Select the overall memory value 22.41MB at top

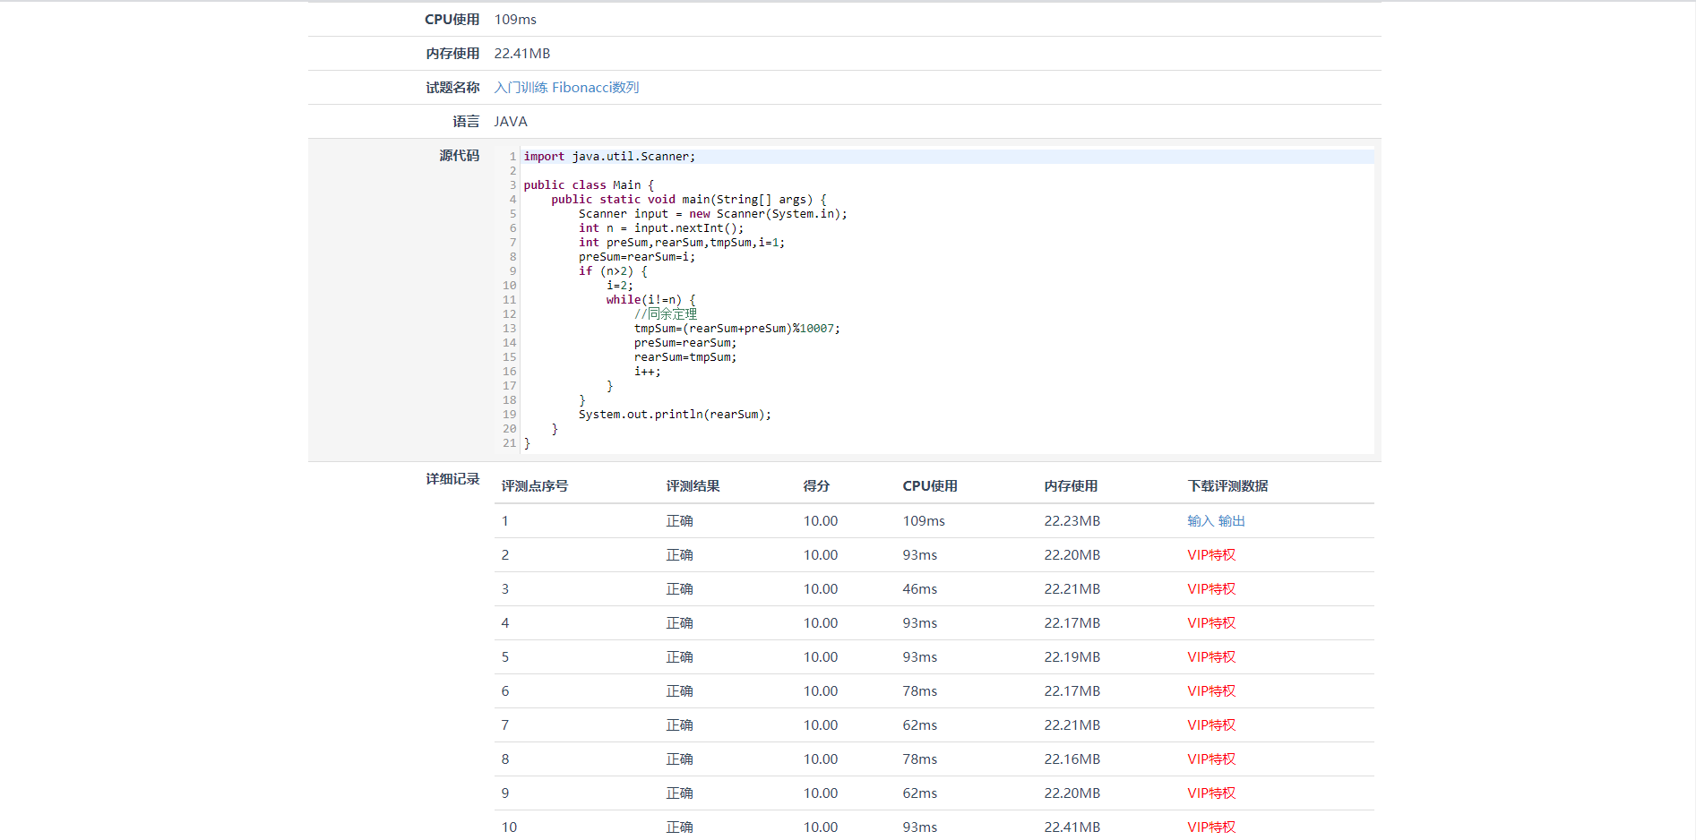point(522,54)
